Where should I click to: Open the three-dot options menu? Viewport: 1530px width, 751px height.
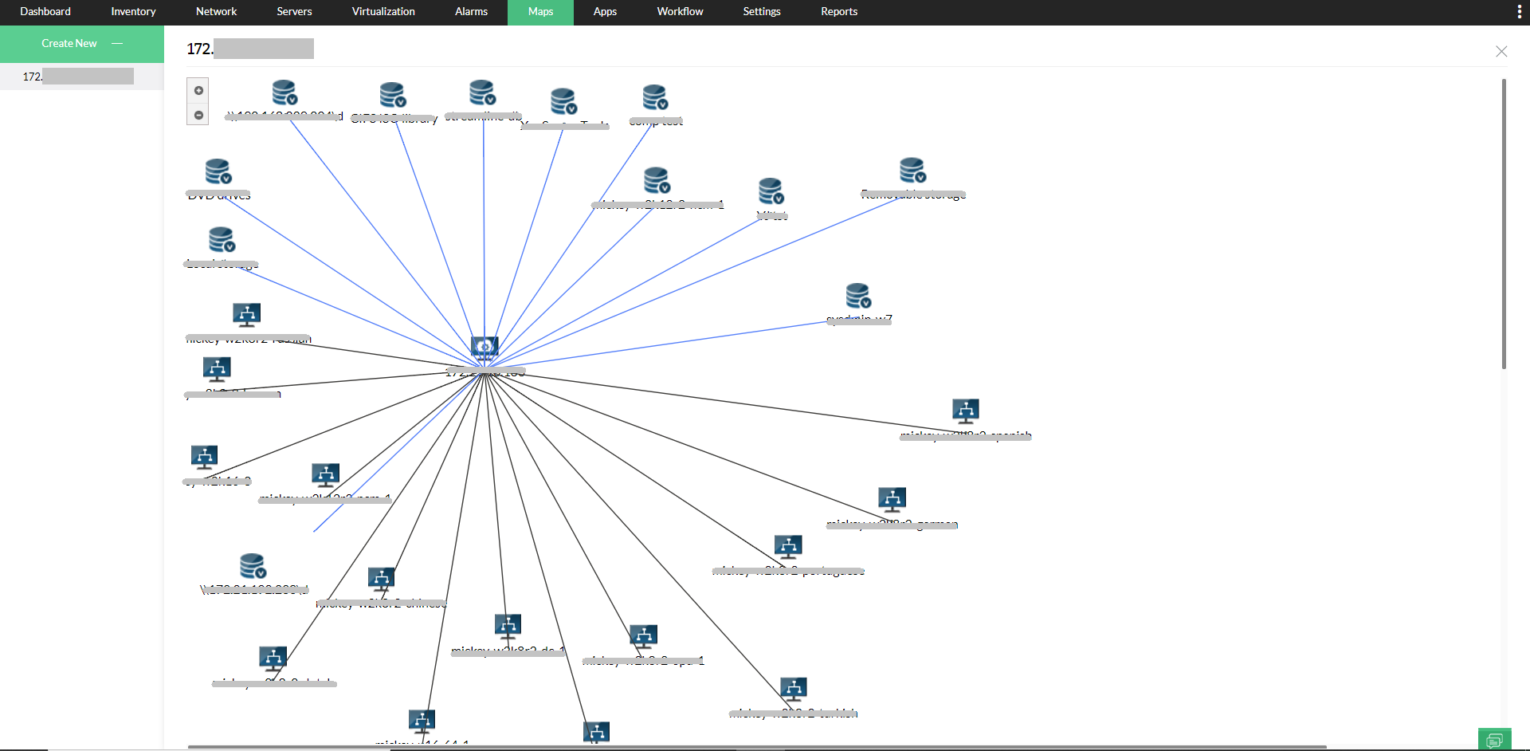tap(1520, 11)
